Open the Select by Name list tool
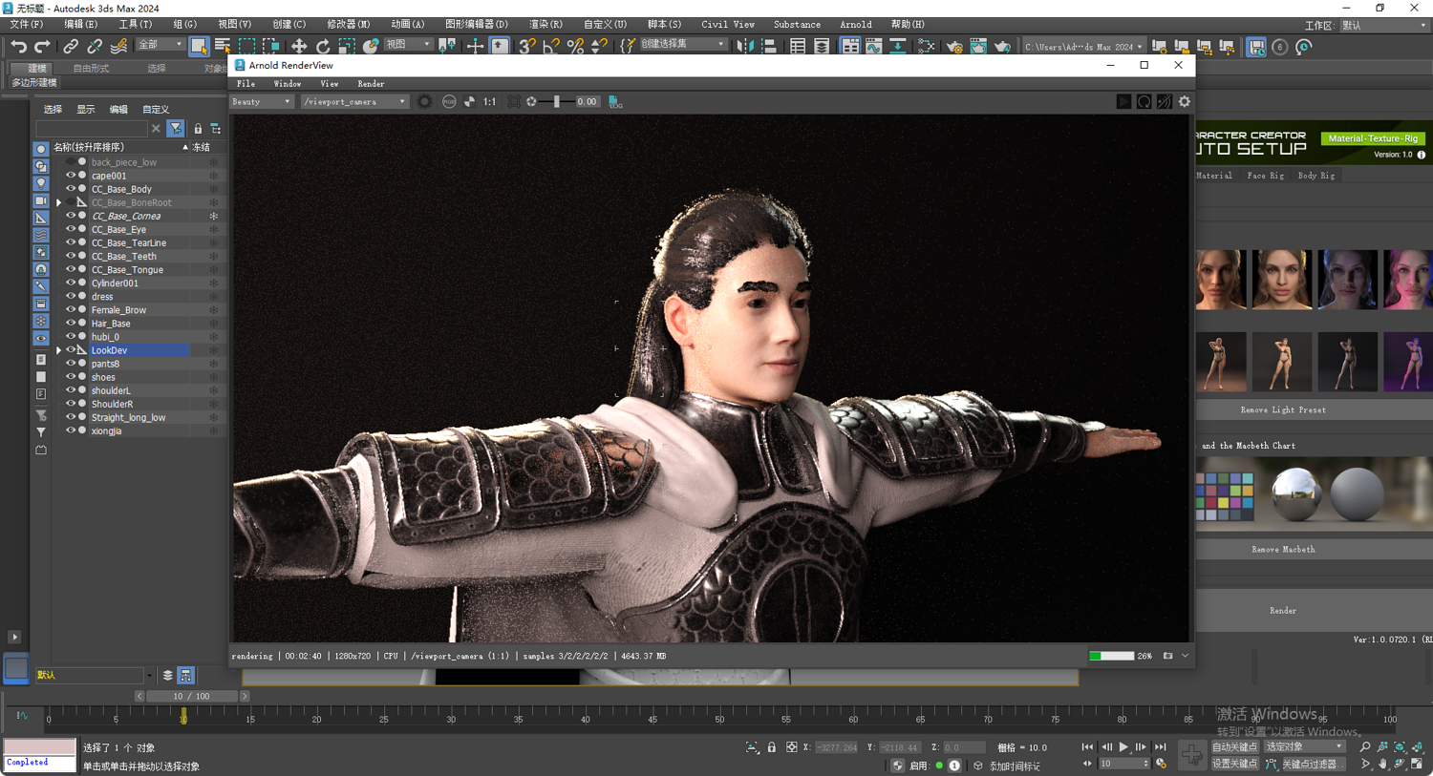 pos(223,46)
